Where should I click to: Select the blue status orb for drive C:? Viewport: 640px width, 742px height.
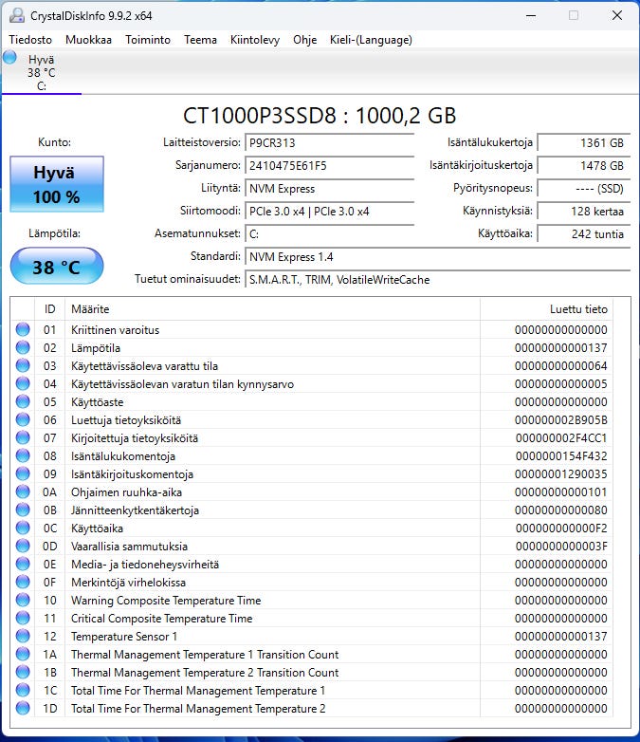point(9,58)
